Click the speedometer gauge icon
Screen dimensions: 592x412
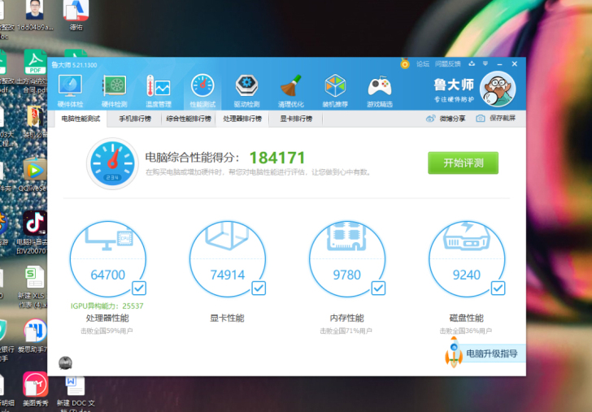(x=112, y=163)
